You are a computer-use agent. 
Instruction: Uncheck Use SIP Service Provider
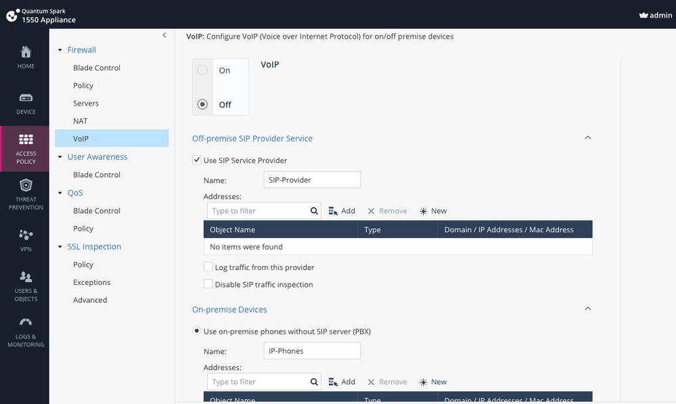[197, 160]
